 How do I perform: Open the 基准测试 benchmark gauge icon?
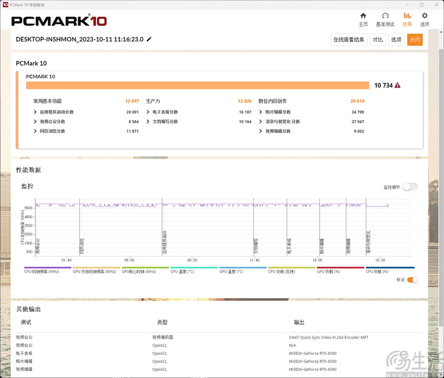click(385, 15)
